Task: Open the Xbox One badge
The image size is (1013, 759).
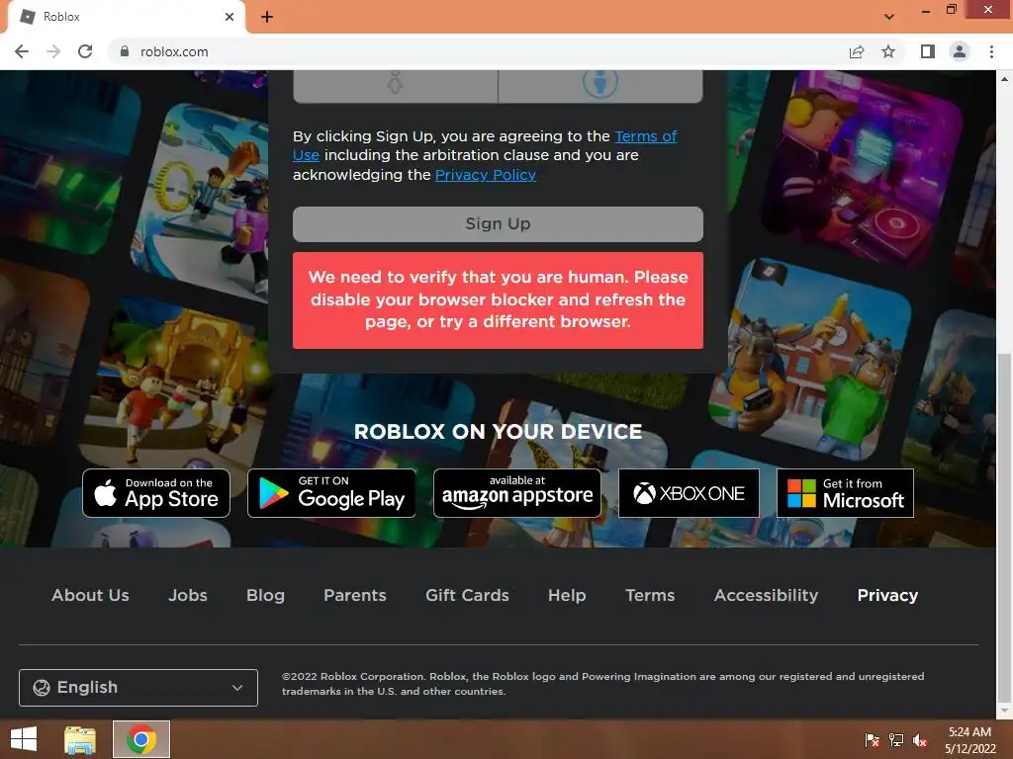Action: point(689,493)
